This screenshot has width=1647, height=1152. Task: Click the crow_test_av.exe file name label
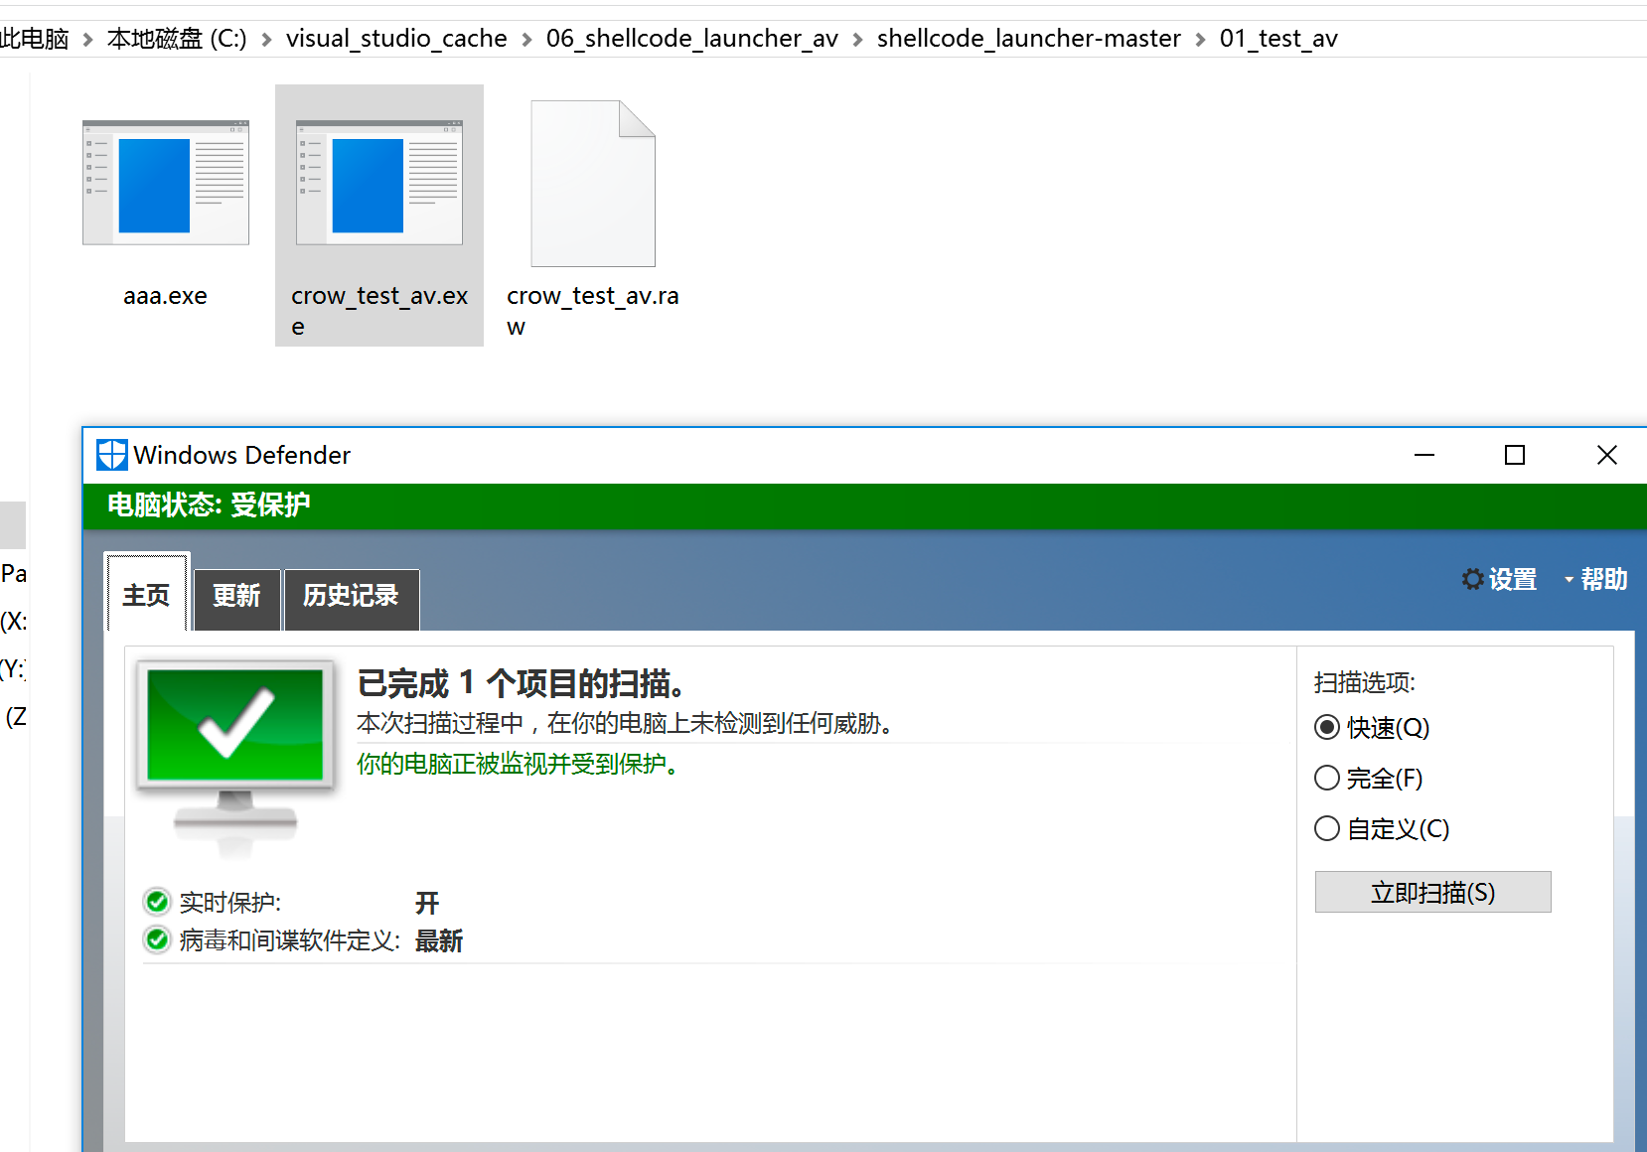pos(379,311)
